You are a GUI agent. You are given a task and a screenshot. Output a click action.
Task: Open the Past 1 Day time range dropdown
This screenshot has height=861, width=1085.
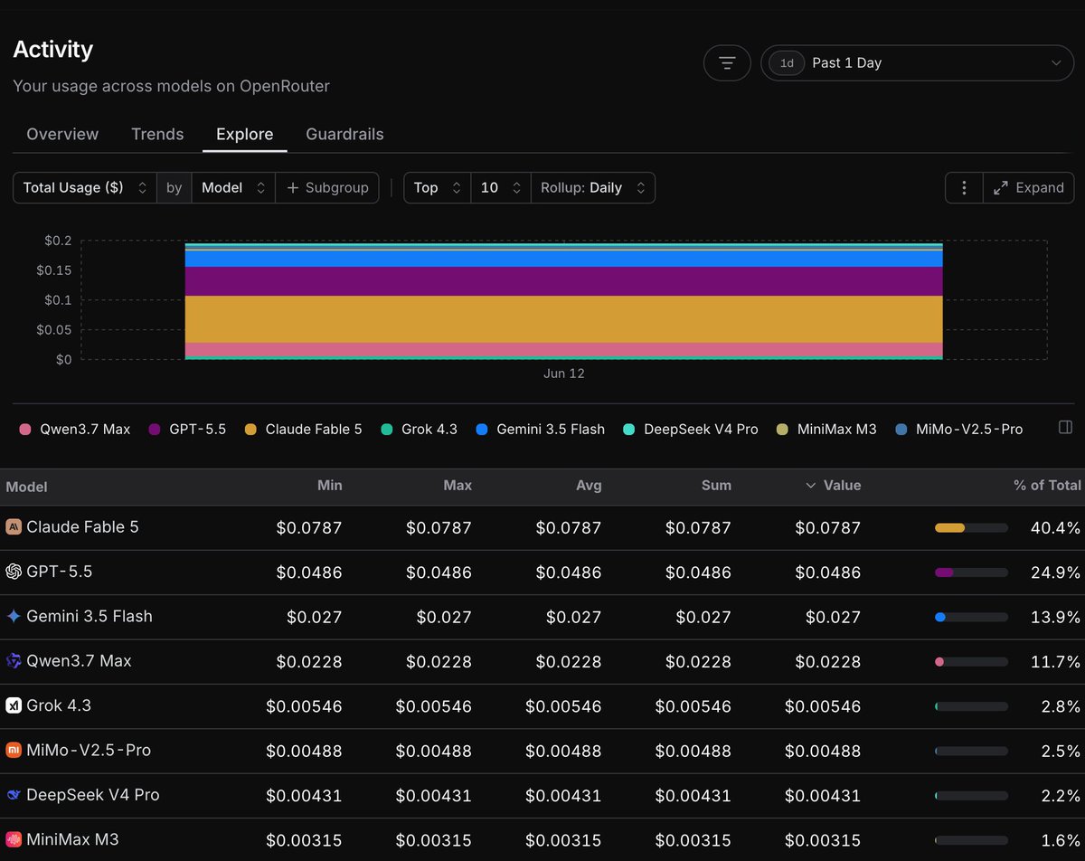pyautogui.click(x=917, y=62)
